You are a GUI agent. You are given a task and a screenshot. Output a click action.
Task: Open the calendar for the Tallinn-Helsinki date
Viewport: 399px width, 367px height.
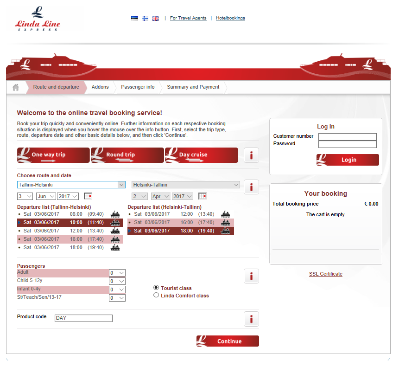[x=88, y=196]
